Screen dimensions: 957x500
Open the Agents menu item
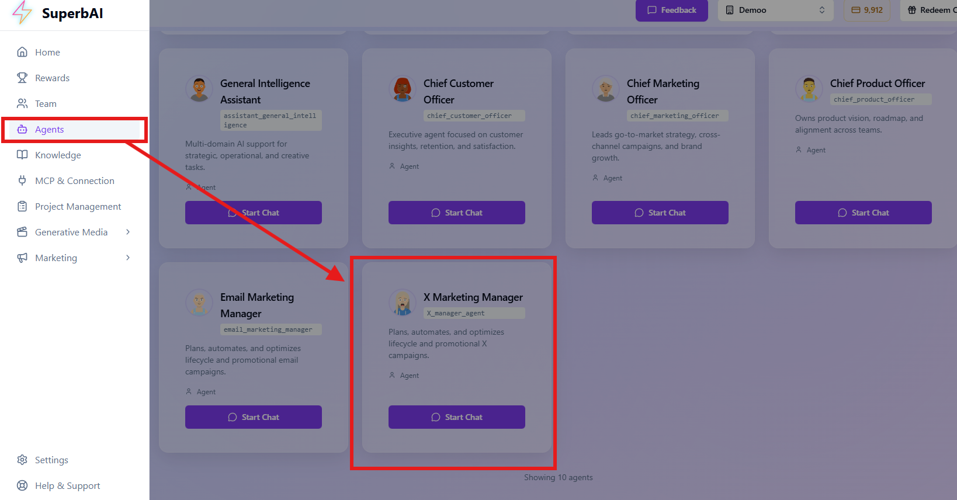click(50, 129)
